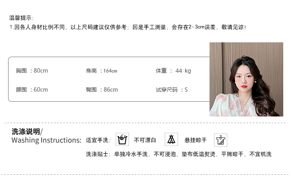Click the do-not-bleach triangle icon
Screen dimensions: 291x186
click(x=171, y=139)
